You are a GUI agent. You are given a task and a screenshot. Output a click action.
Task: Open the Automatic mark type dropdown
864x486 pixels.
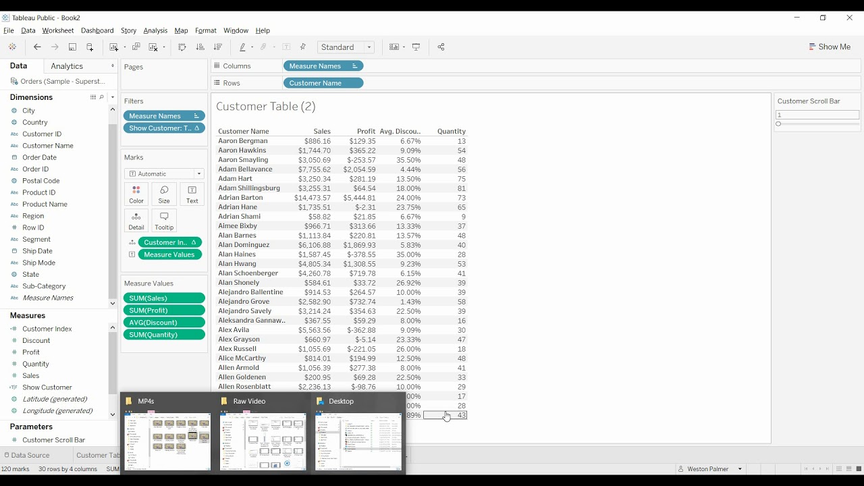pos(164,173)
